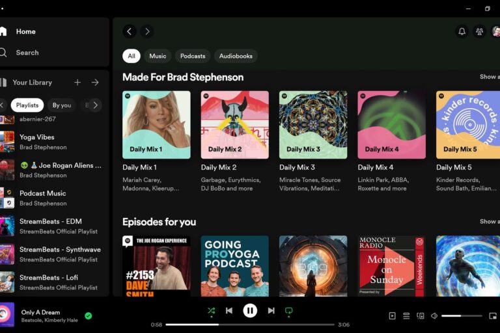This screenshot has height=333, width=500.
Task: Mute the volume speaker icon
Action: pyautogui.click(x=434, y=316)
